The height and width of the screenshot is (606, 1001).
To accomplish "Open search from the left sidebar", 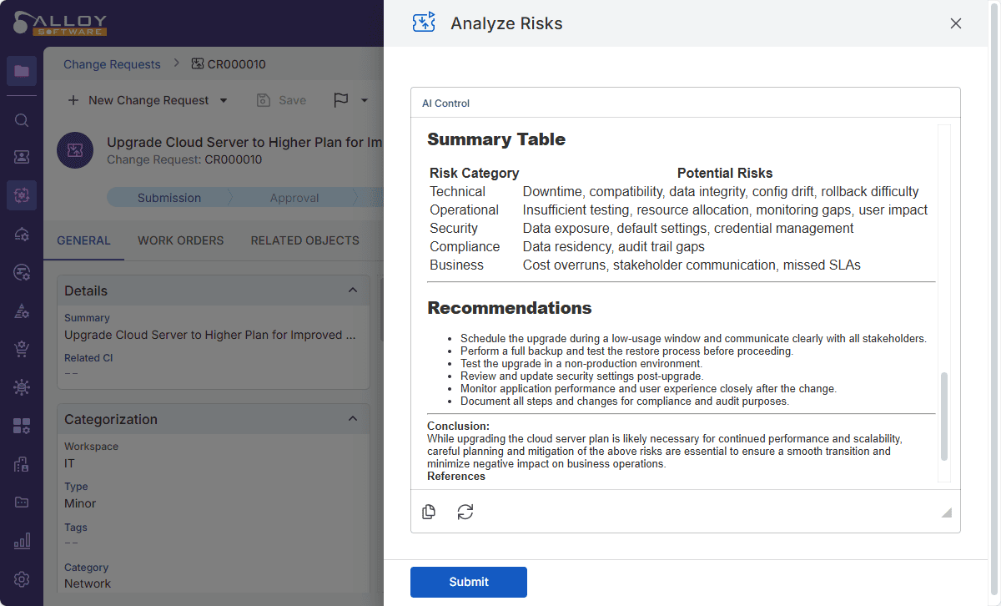I will point(22,120).
